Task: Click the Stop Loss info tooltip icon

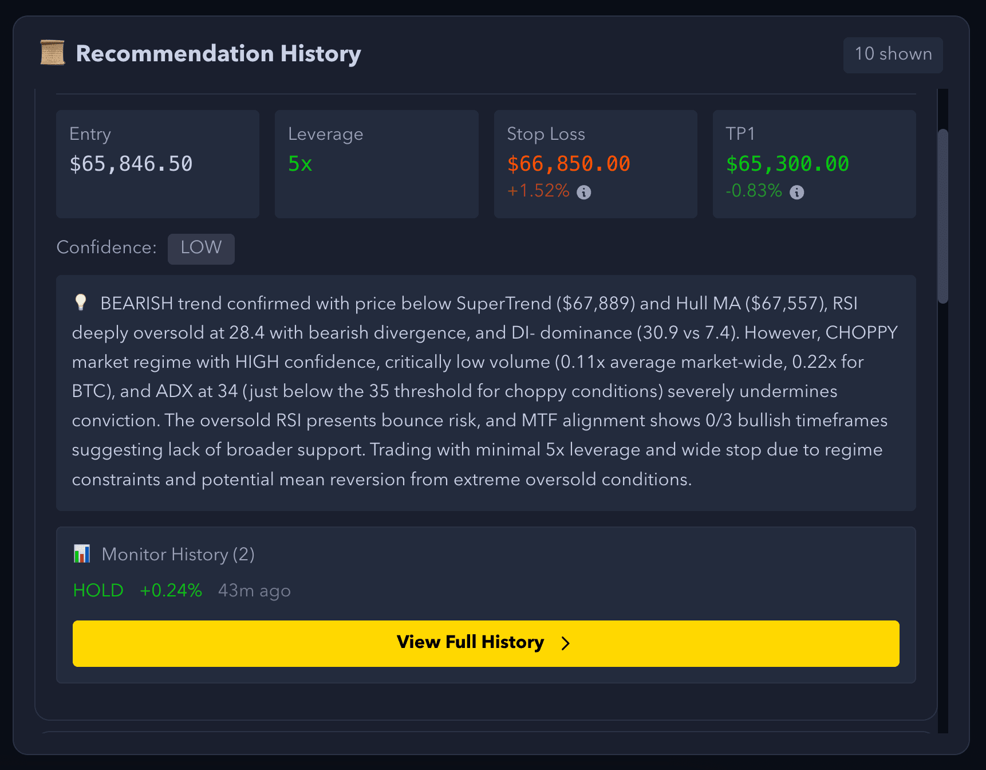Action: pyautogui.click(x=583, y=192)
